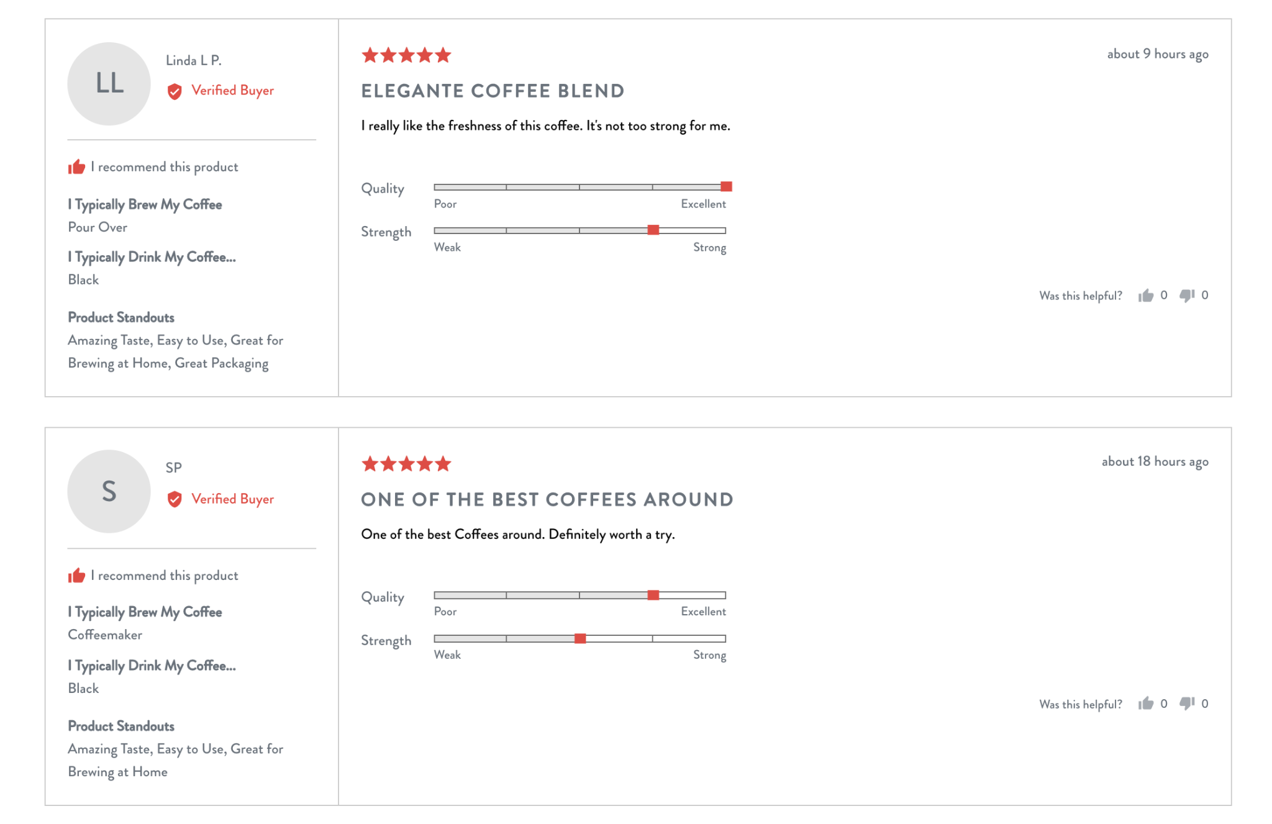Click five-star rating on Elegante Coffee Blend review
The width and height of the screenshot is (1272, 824).
(406, 55)
